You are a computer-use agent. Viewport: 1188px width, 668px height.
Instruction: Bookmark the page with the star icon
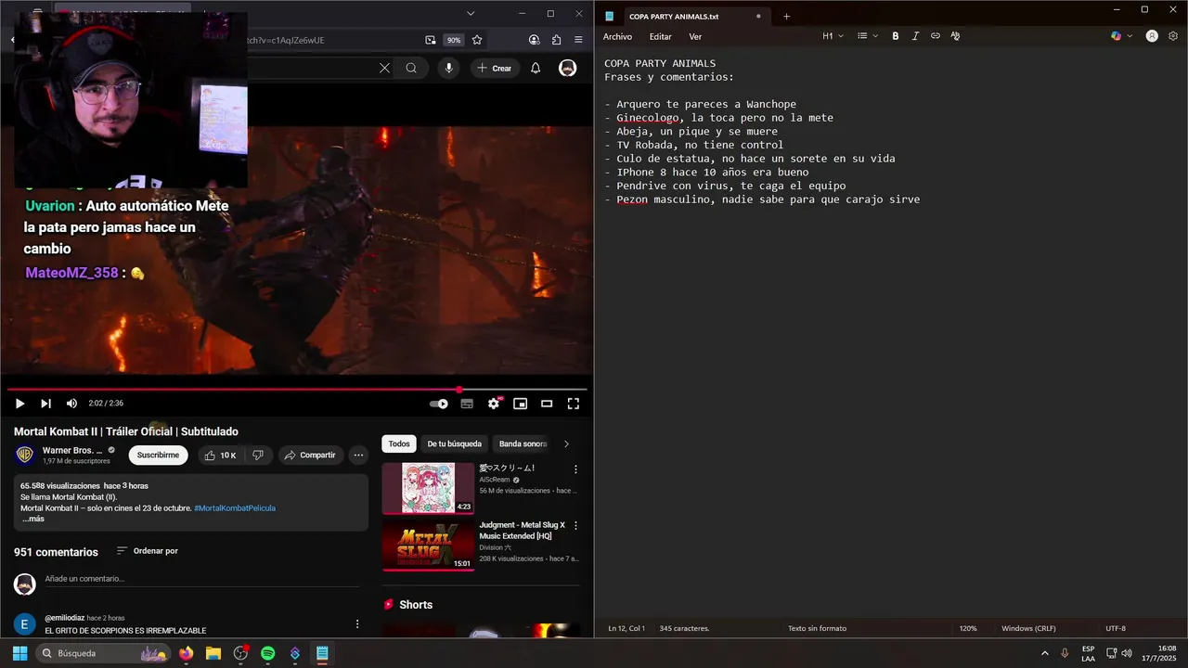coord(477,40)
